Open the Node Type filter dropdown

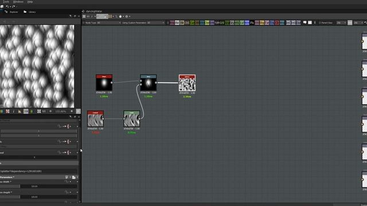109,23
